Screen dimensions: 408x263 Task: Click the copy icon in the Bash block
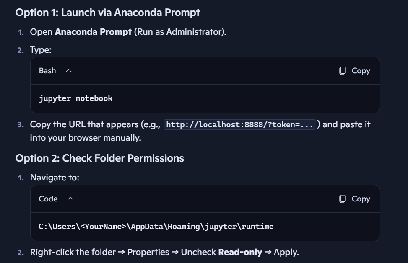coord(343,71)
